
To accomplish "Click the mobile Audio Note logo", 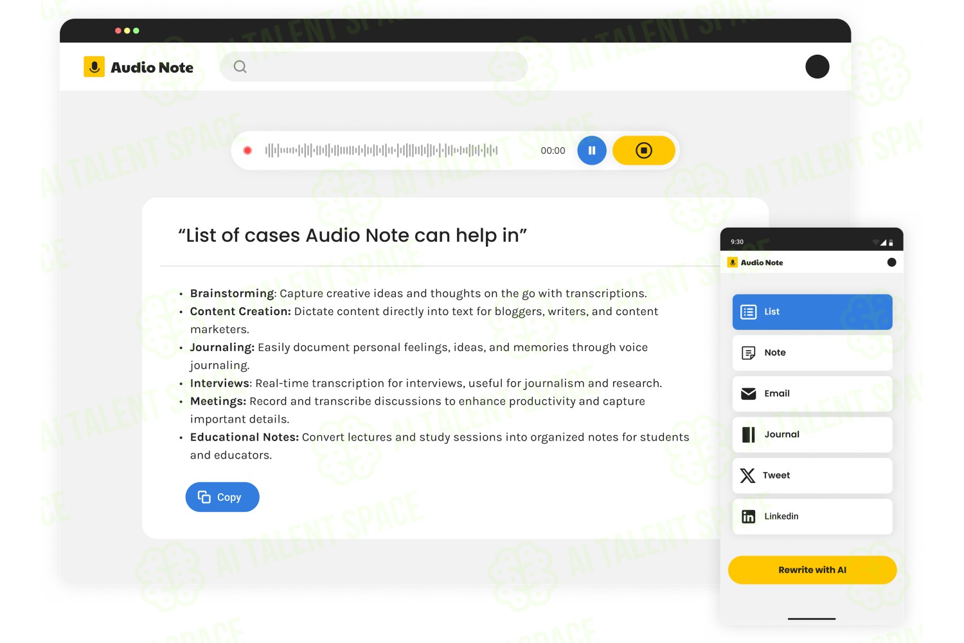I will (755, 262).
